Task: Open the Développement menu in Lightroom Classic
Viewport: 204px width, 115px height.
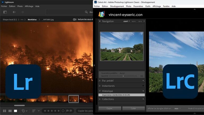Action: pos(117,6)
